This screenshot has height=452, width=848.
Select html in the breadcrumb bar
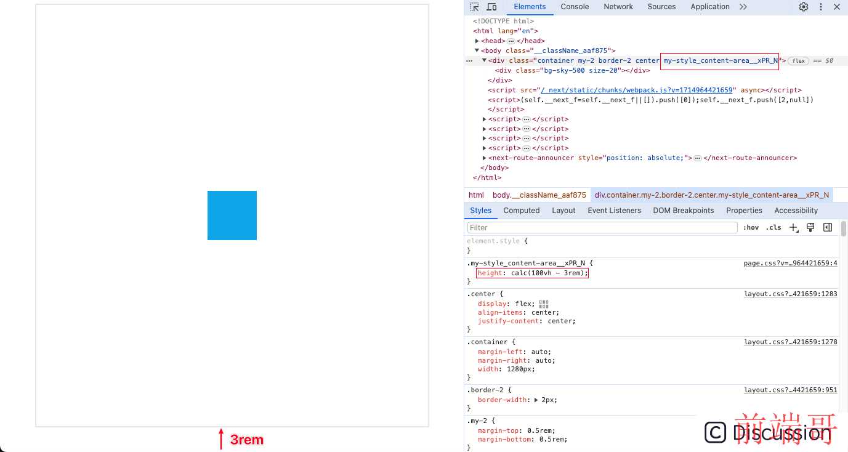click(x=476, y=195)
